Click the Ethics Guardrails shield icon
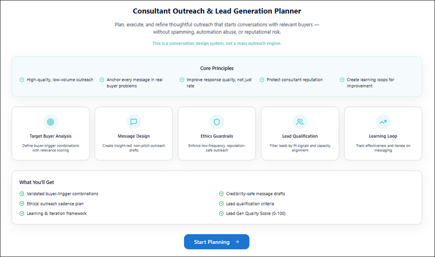435x257 pixels. click(x=217, y=122)
